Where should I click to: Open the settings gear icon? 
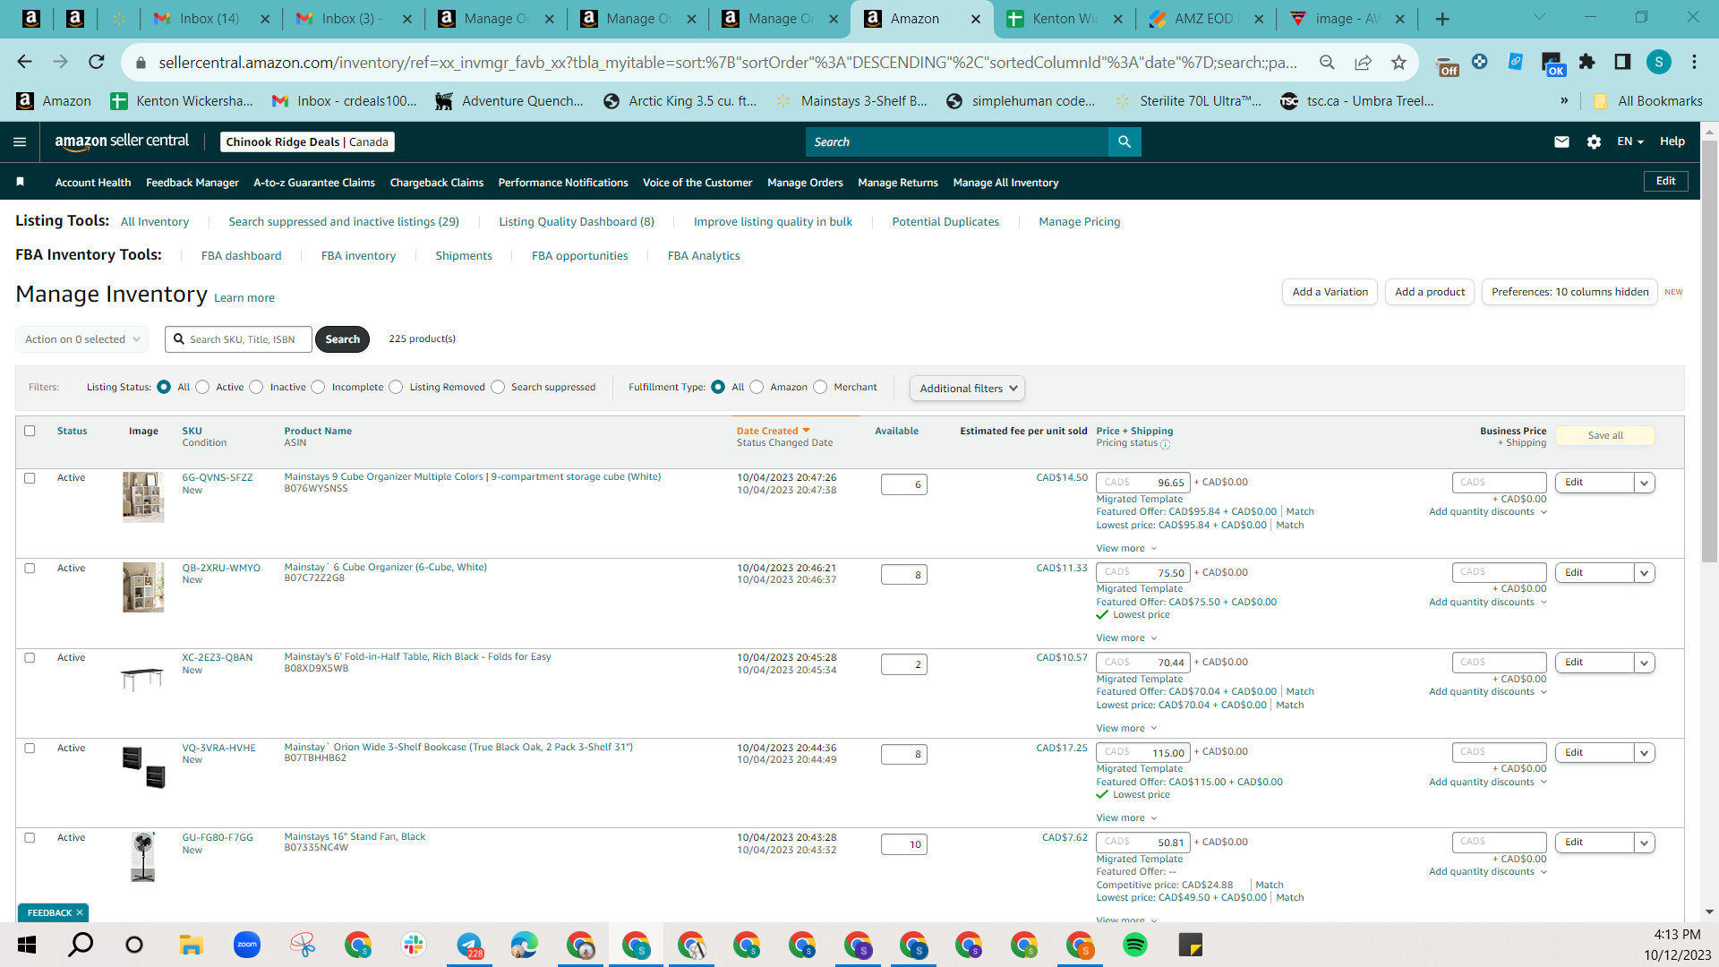(x=1594, y=141)
